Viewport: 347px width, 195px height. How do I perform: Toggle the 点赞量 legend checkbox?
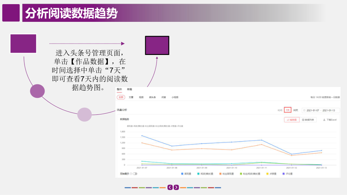click(x=267, y=174)
